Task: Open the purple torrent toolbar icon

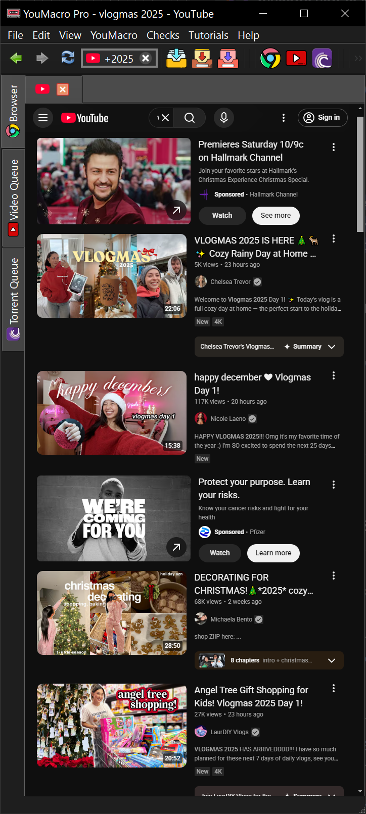Action: [322, 59]
